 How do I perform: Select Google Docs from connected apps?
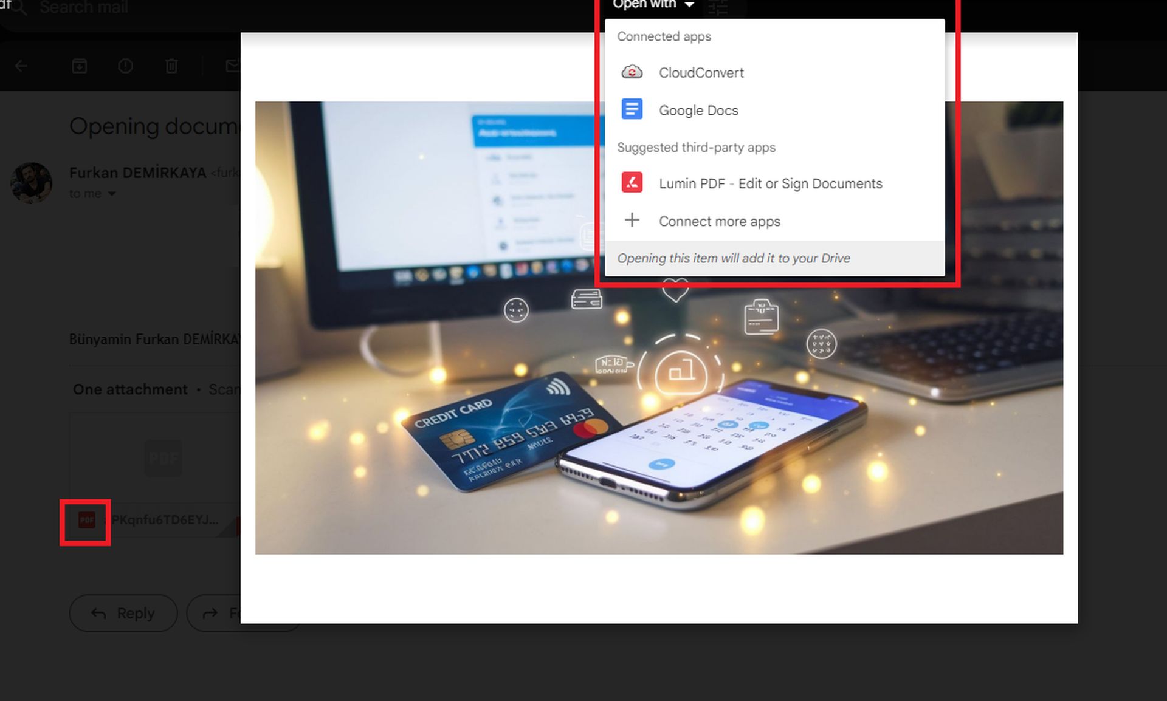pos(698,109)
